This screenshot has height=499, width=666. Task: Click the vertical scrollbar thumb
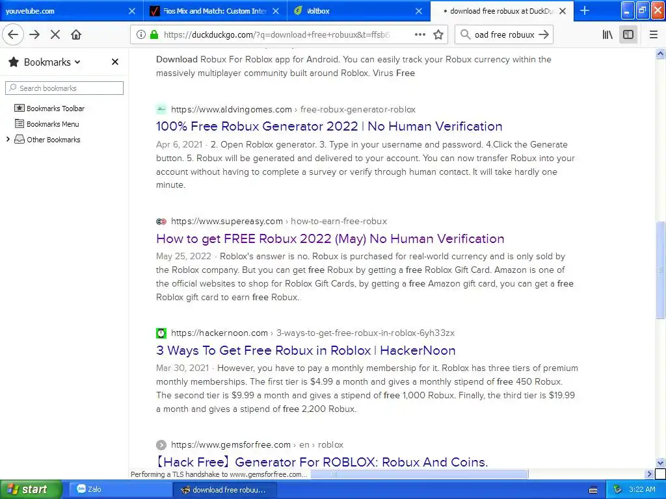point(660,270)
